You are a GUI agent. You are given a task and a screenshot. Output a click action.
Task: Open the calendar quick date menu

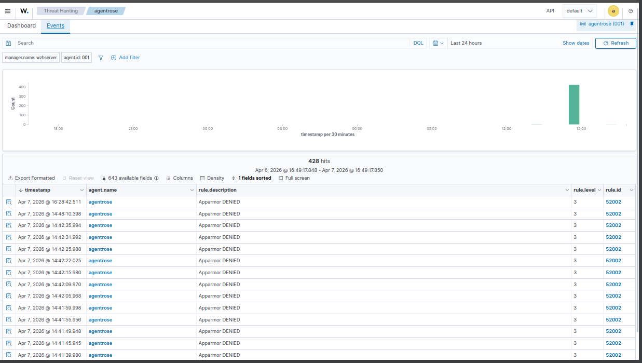click(438, 43)
